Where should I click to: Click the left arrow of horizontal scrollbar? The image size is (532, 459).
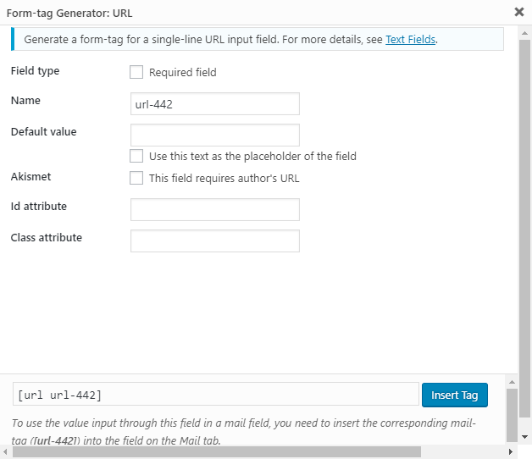click(x=5, y=452)
